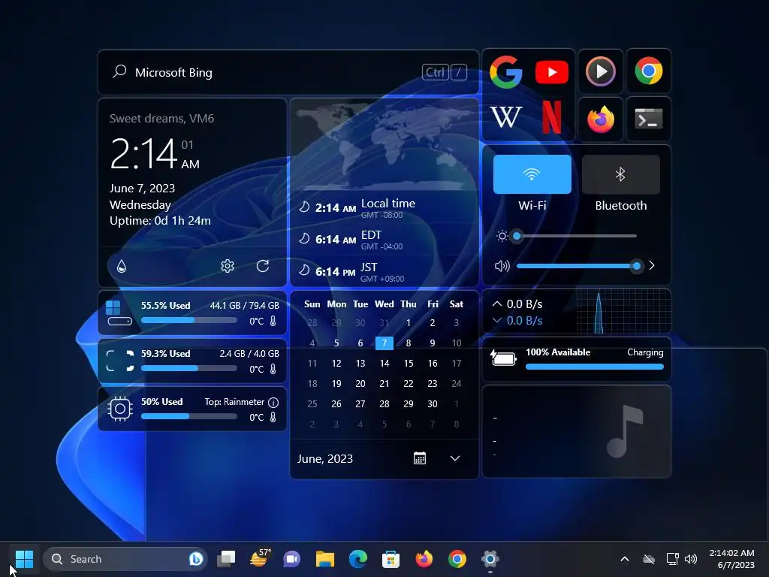This screenshot has width=769, height=577.
Task: Launch Chrome from the widget launcher
Action: 648,71
